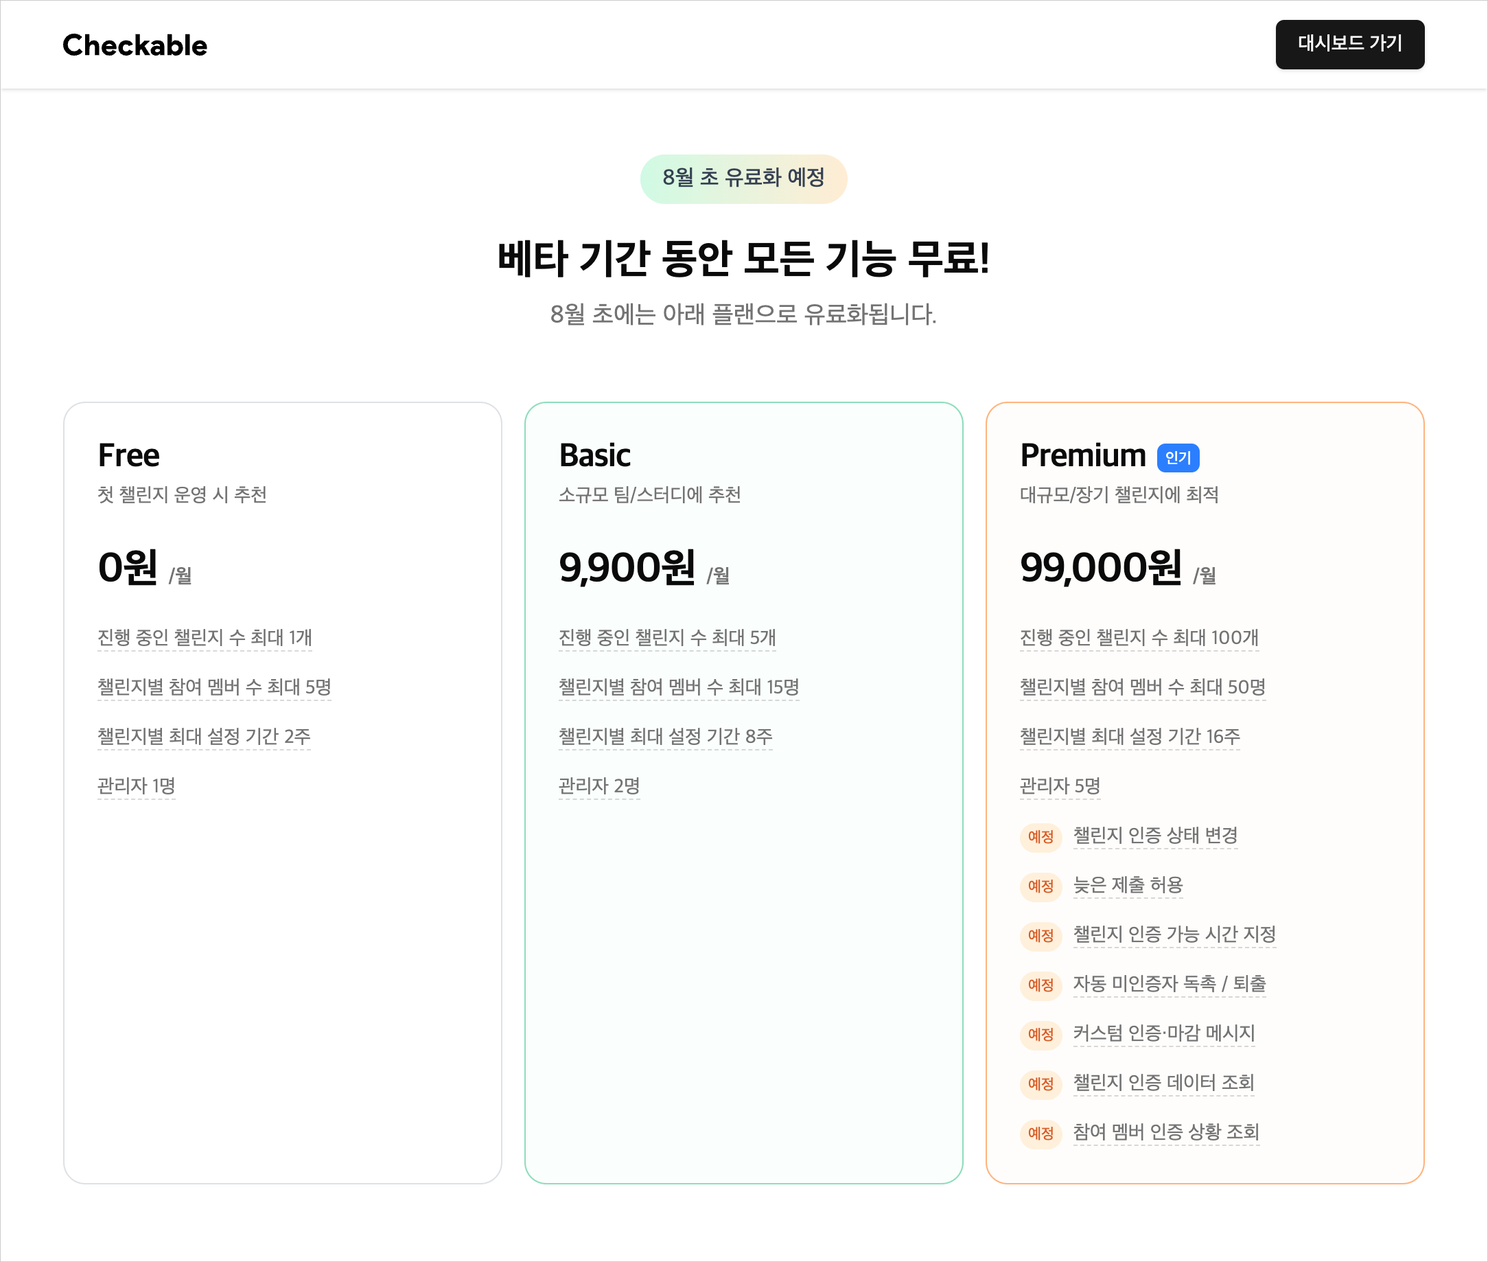Click 예정 badge beside 자동 미인증자 독촉 / 퇴출
This screenshot has height=1262, width=1488.
[x=1041, y=985]
